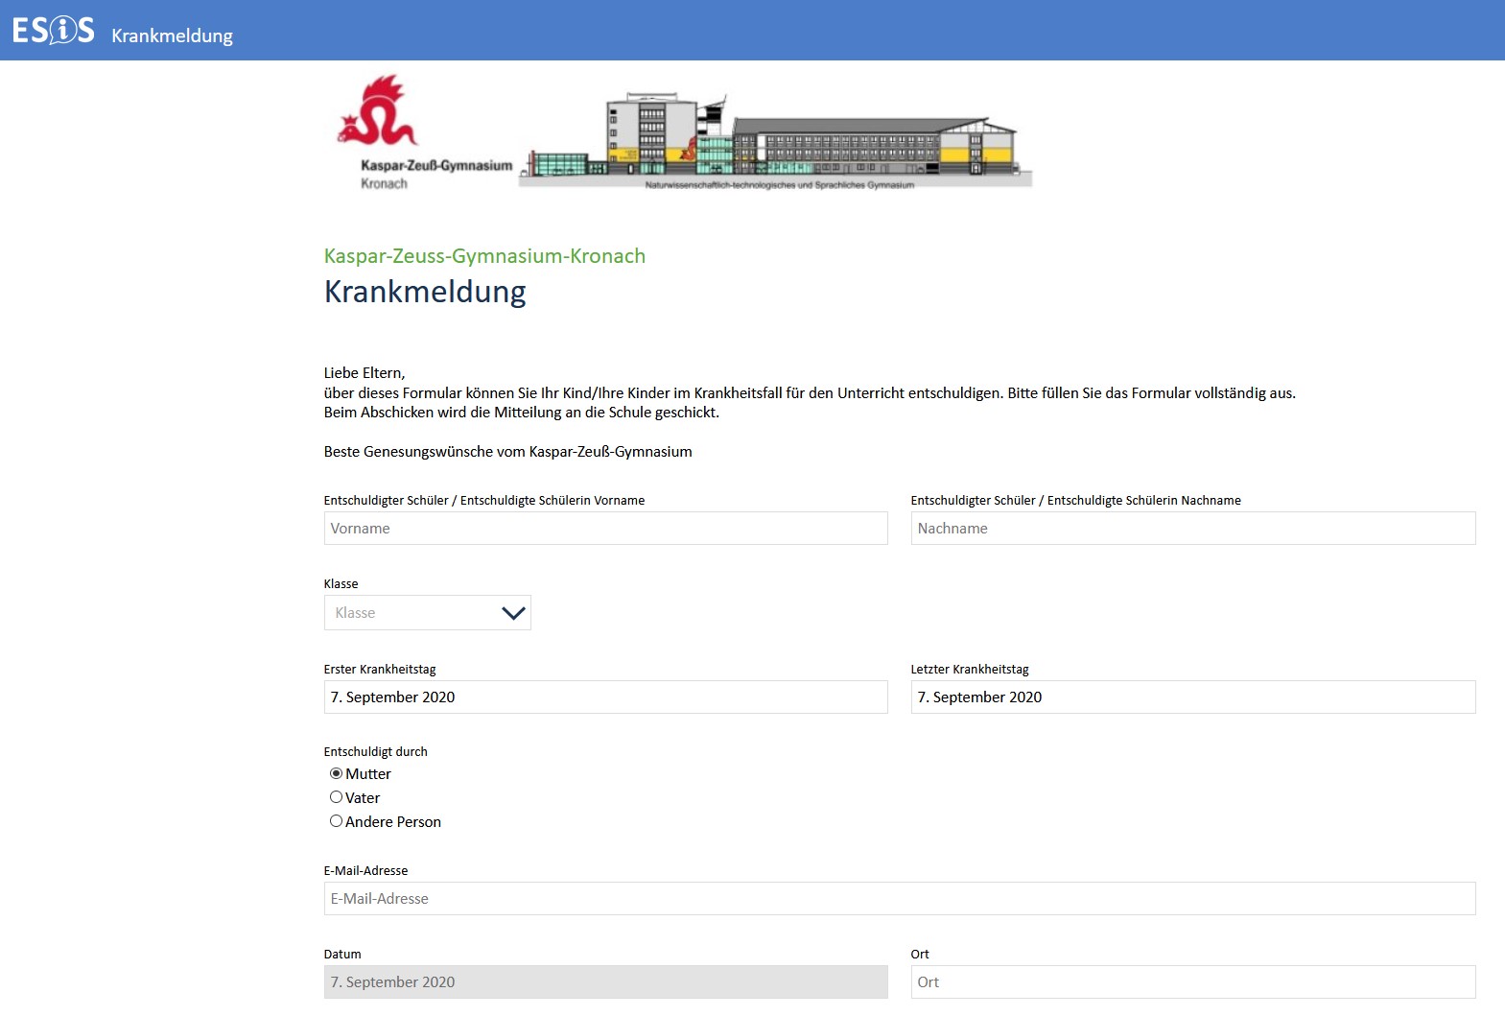The height and width of the screenshot is (1016, 1505).
Task: Click the disabled Datum field
Action: tap(605, 982)
